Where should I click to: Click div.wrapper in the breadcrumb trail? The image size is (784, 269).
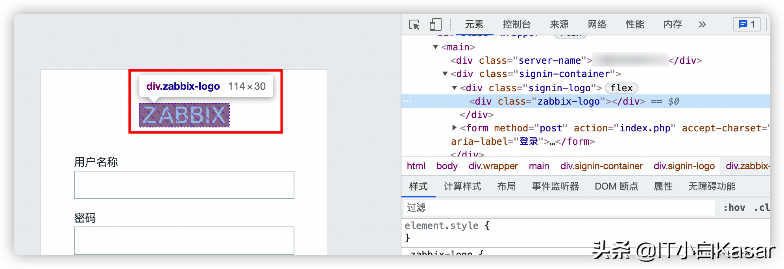click(x=493, y=166)
